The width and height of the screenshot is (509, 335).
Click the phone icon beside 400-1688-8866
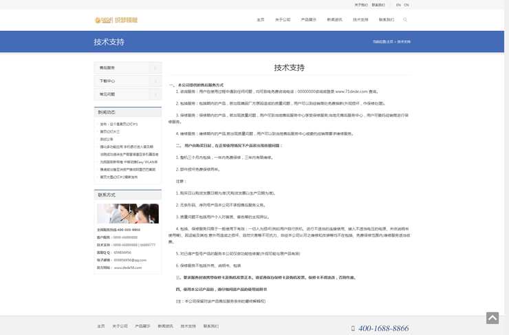click(353, 329)
